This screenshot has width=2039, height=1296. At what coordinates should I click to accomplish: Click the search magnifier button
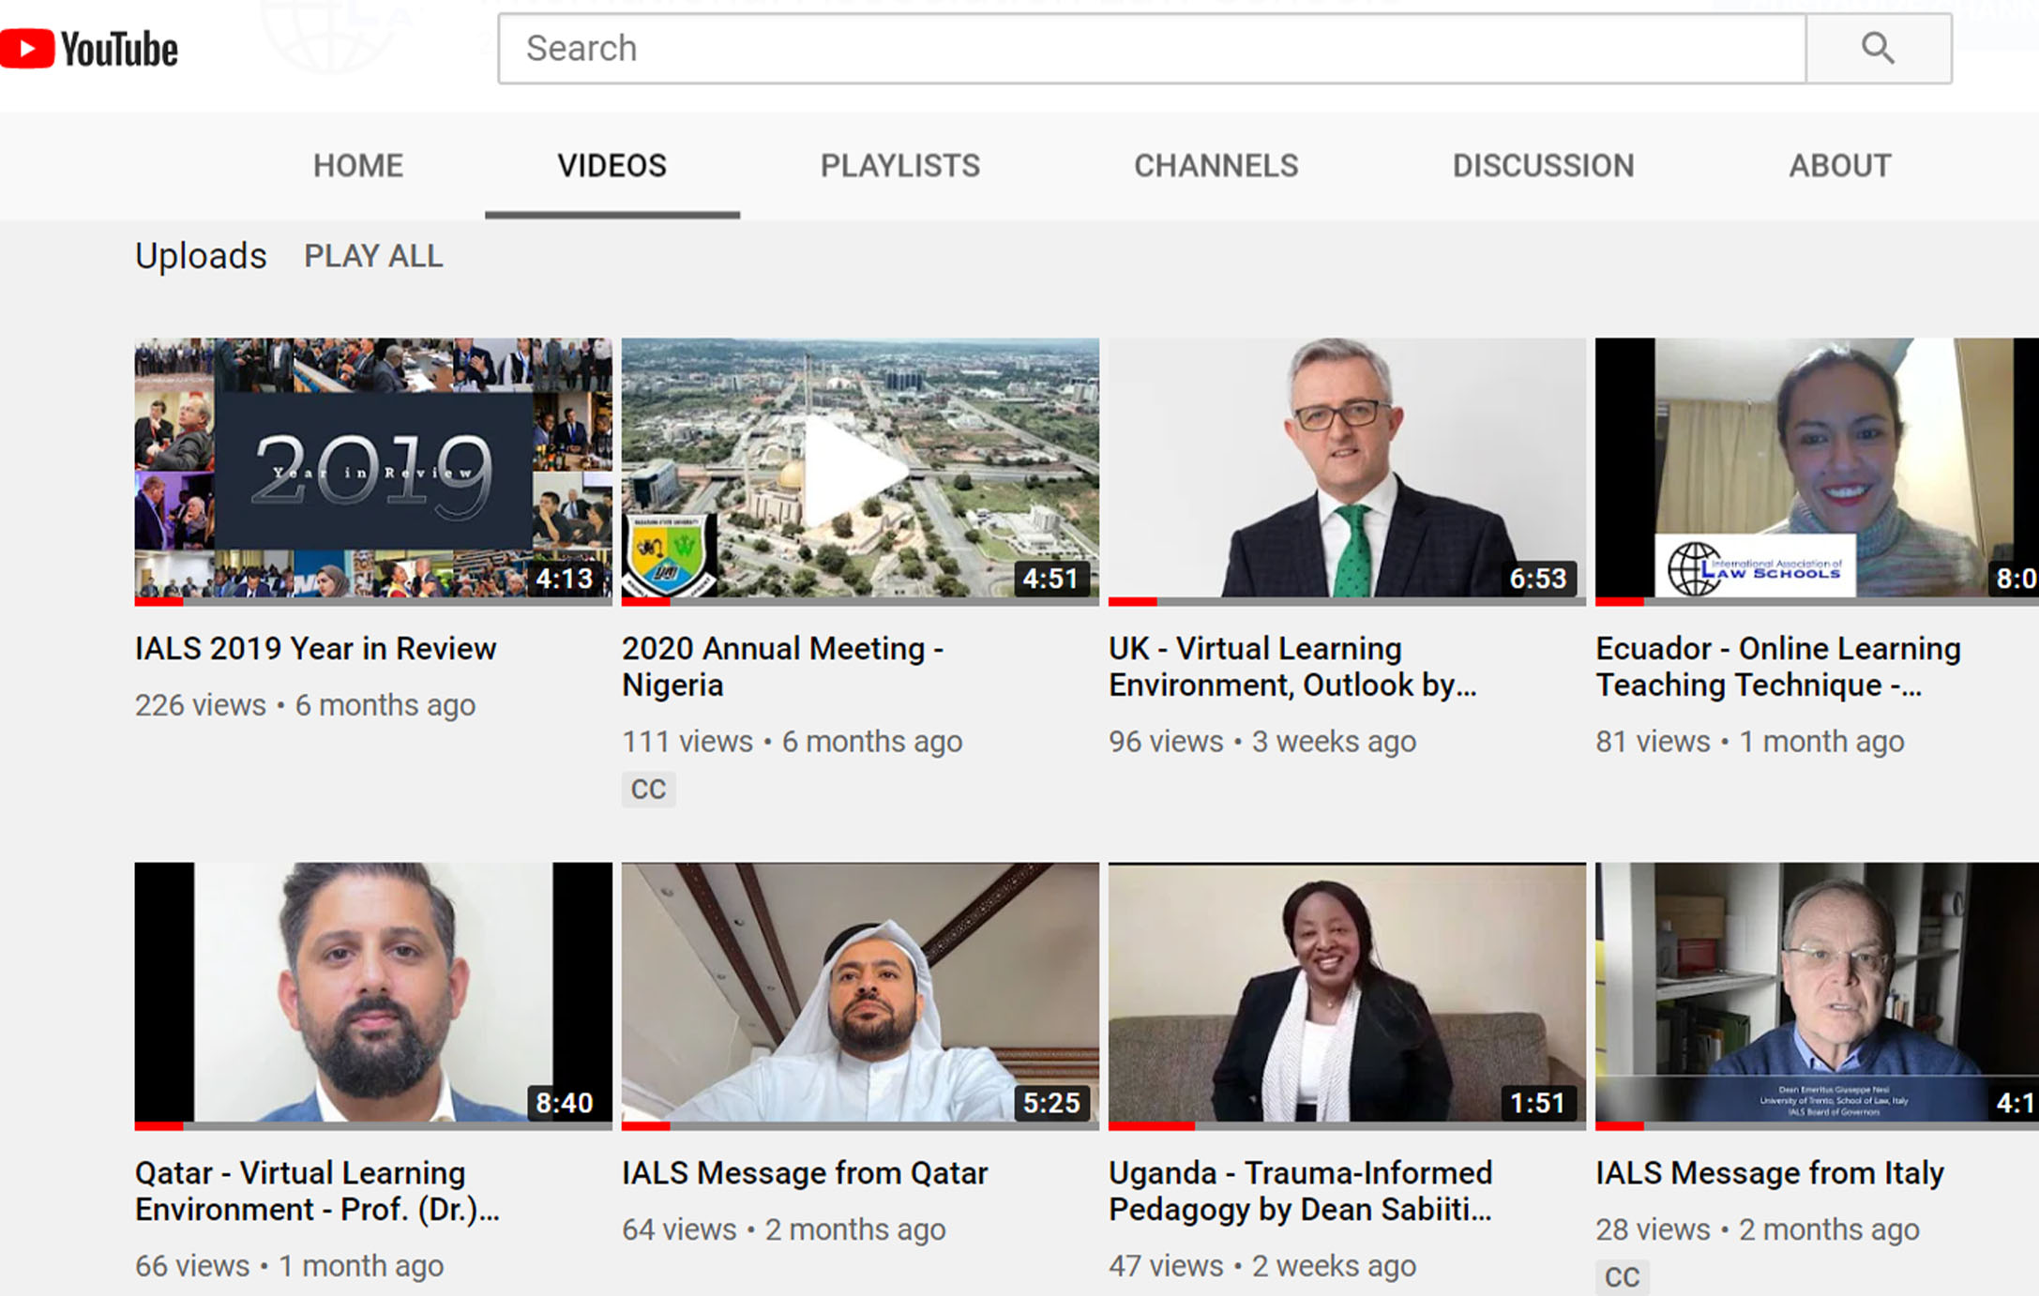(x=1879, y=48)
